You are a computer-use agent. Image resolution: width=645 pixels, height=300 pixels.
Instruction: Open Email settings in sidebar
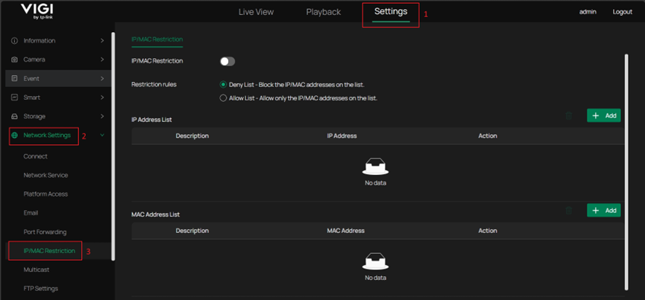pyautogui.click(x=31, y=213)
